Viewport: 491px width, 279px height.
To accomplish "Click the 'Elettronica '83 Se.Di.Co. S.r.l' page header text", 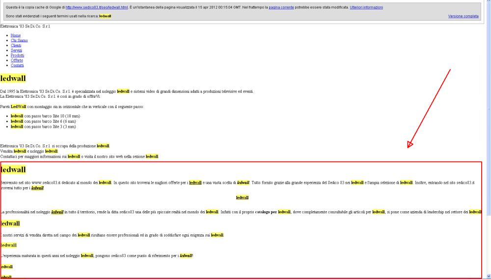I will point(25,27).
